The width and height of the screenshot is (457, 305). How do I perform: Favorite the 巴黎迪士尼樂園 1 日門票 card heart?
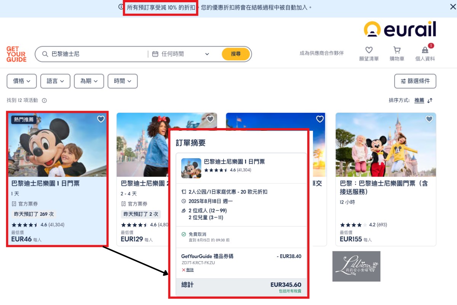tap(101, 119)
